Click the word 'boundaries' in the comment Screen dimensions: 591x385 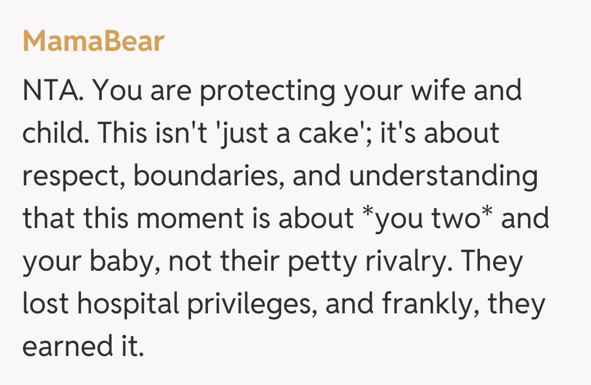click(x=206, y=177)
